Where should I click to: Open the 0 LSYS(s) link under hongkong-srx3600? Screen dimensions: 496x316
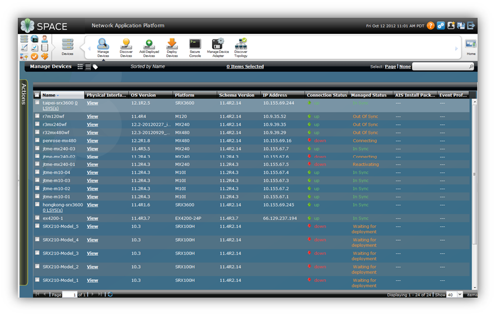click(x=52, y=210)
